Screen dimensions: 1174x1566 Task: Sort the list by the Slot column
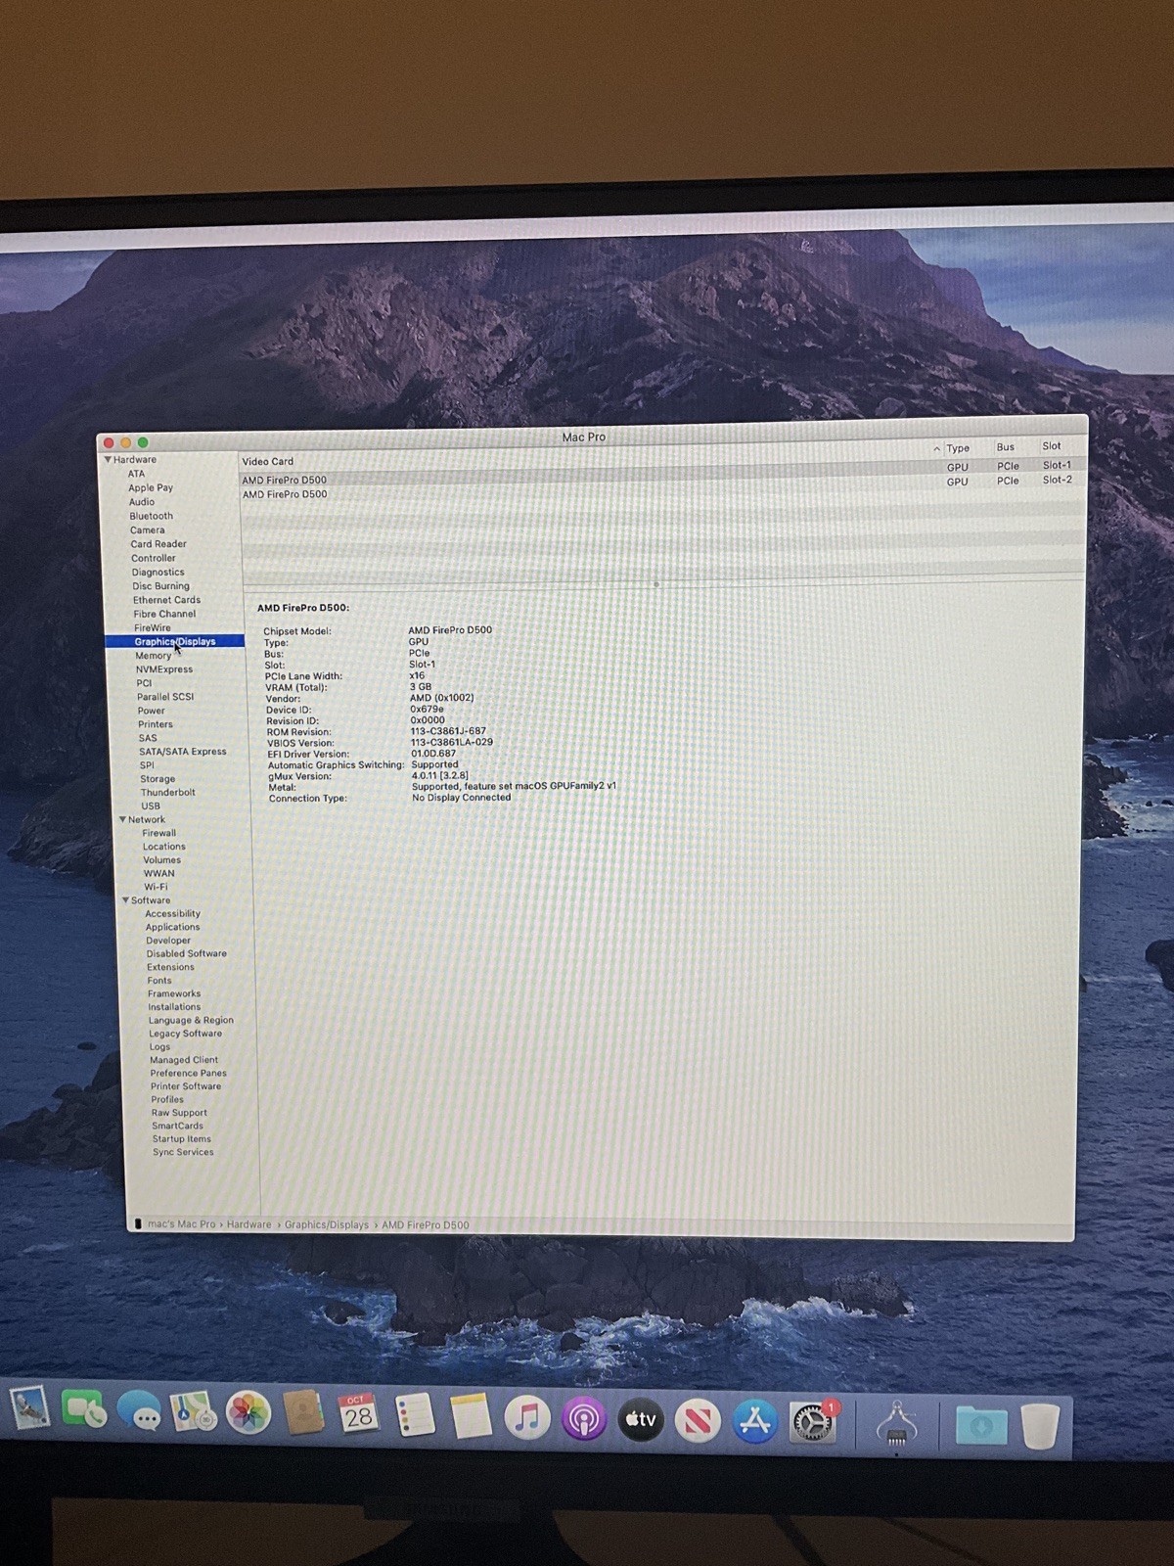coord(1052,445)
